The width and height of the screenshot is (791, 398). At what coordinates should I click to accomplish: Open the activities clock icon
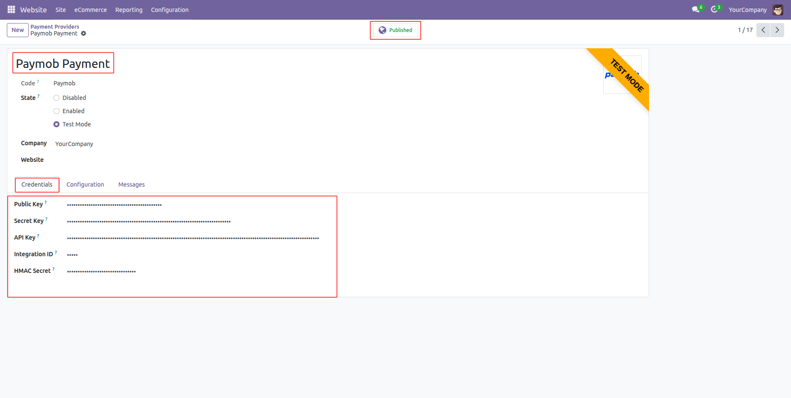[714, 9]
